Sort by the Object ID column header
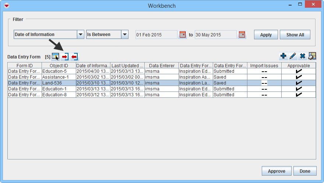324x183 pixels. pos(59,65)
